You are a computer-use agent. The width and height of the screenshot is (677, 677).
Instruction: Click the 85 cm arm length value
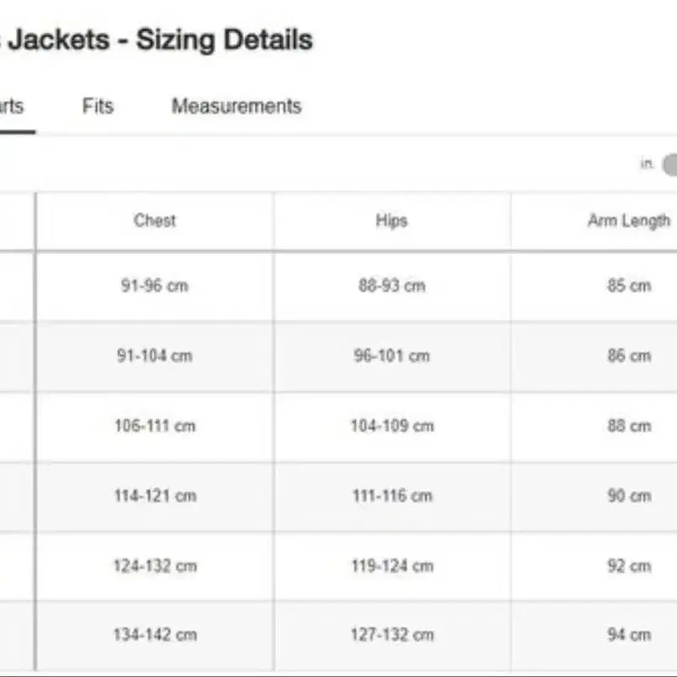[629, 286]
